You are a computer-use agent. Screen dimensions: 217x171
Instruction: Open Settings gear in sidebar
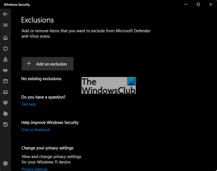5,163
